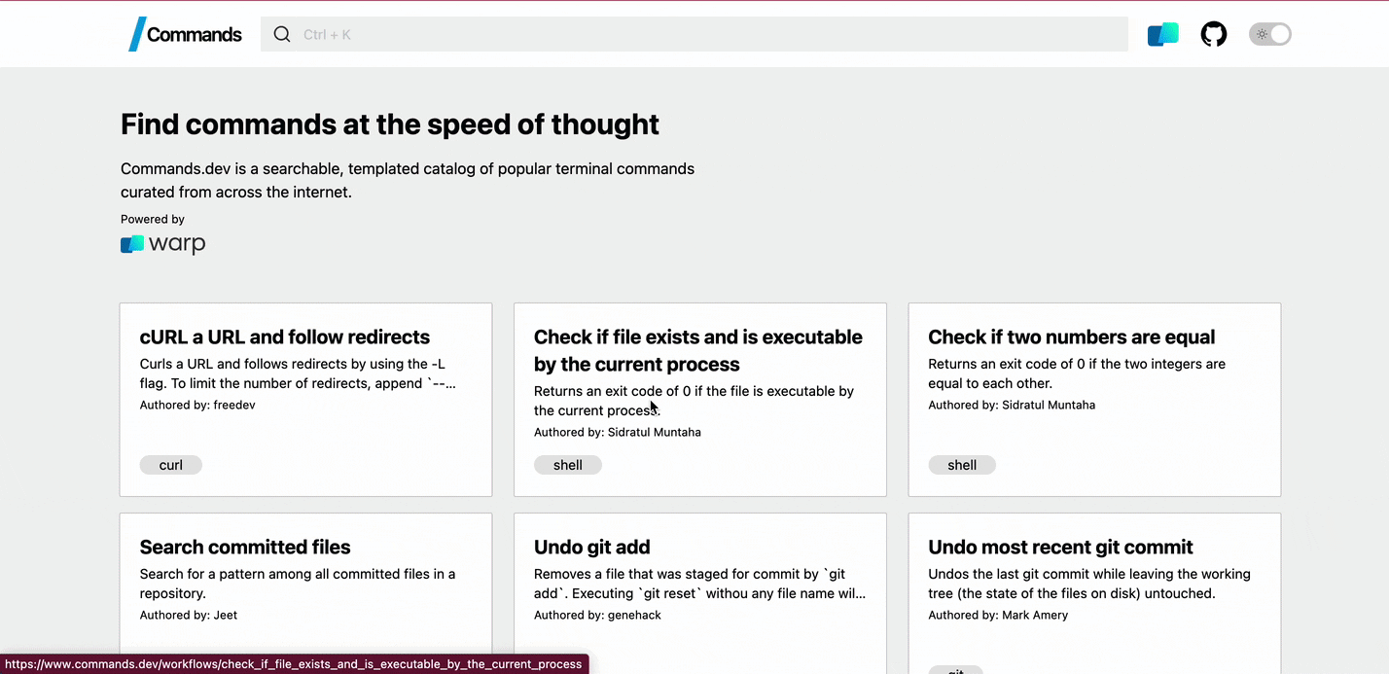Focus the Ctrl + K search field
Image resolution: width=1389 pixels, height=674 pixels.
tap(694, 34)
